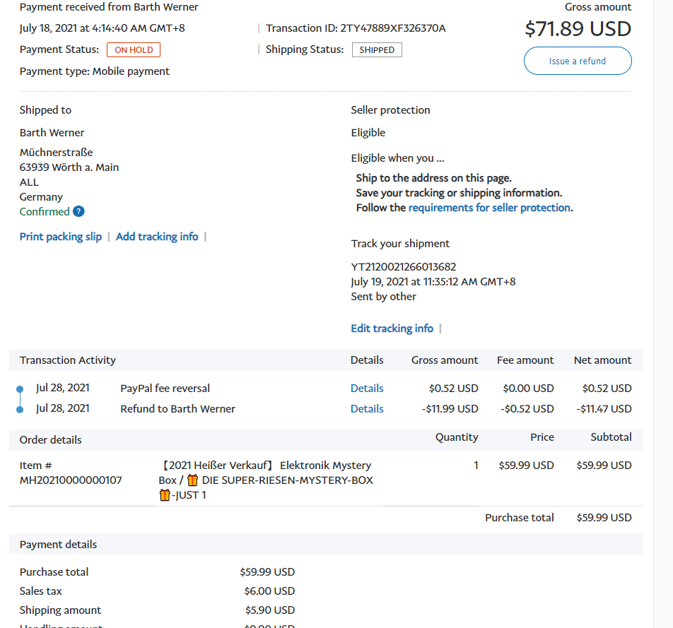The image size is (673, 628).
Task: Click the Payment details section header
Action: click(x=59, y=545)
